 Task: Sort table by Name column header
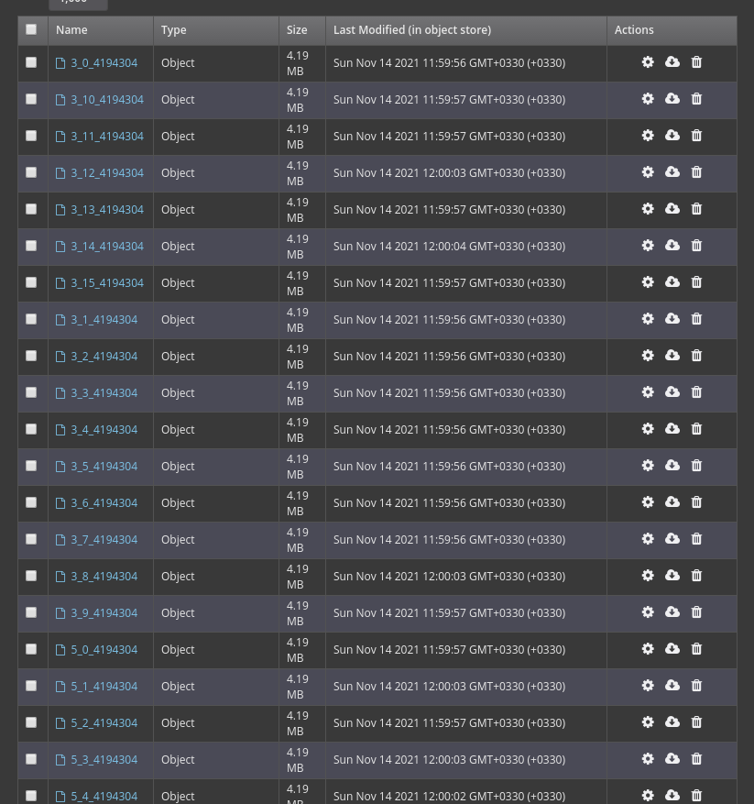click(71, 30)
